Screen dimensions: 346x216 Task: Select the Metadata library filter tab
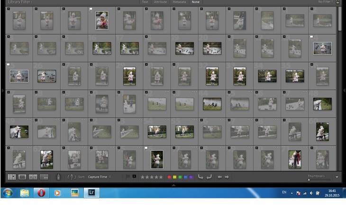coord(179,2)
